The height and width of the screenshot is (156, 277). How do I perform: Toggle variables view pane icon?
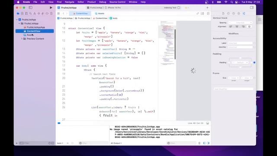204,143
